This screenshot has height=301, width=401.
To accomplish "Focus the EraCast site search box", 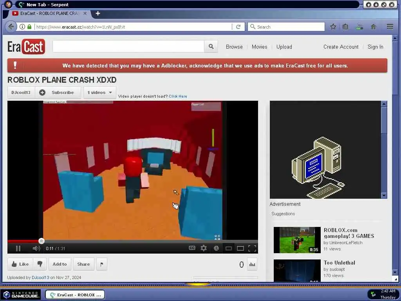I will click(x=128, y=46).
